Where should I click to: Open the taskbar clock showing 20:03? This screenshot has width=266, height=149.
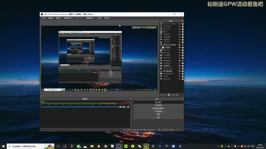260,146
